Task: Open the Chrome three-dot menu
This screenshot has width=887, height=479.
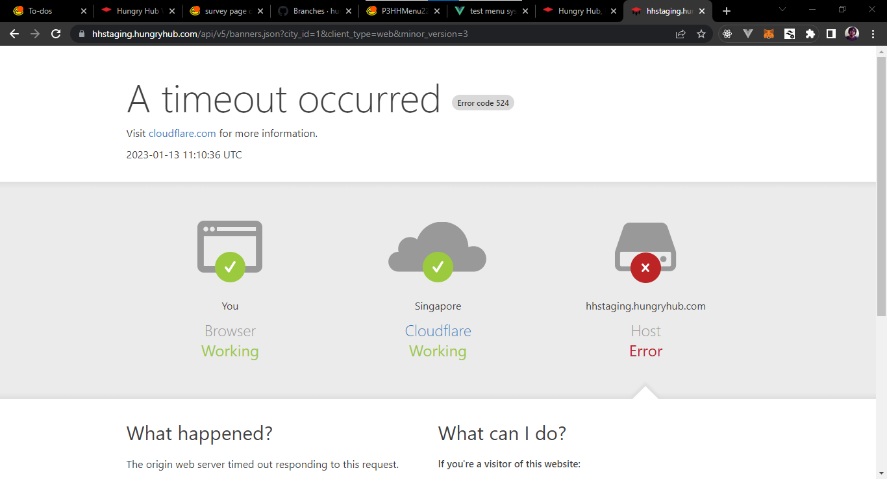Action: [873, 34]
